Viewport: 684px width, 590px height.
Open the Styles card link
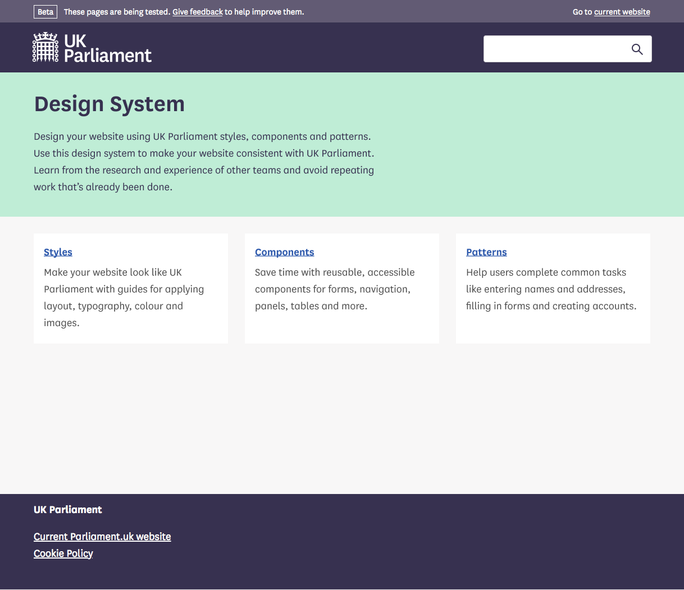tap(58, 252)
